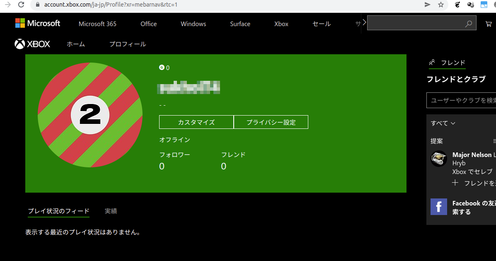The height and width of the screenshot is (261, 496).
Task: Open the Surface menu item
Action: pos(240,24)
